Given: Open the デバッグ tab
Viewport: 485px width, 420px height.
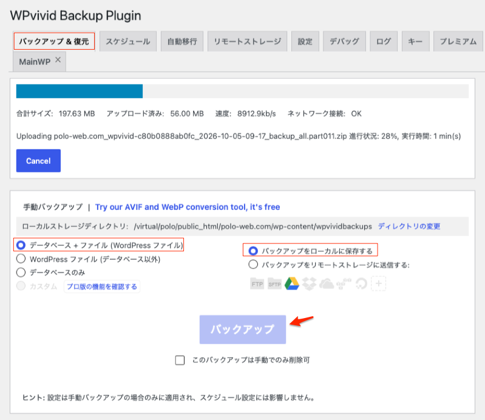Looking at the screenshot, I should coord(344,41).
